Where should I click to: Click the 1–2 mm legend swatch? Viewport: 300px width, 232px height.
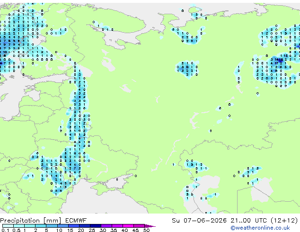point(30,226)
